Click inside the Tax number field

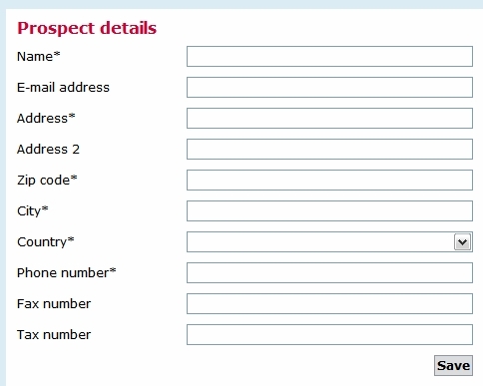click(x=329, y=335)
